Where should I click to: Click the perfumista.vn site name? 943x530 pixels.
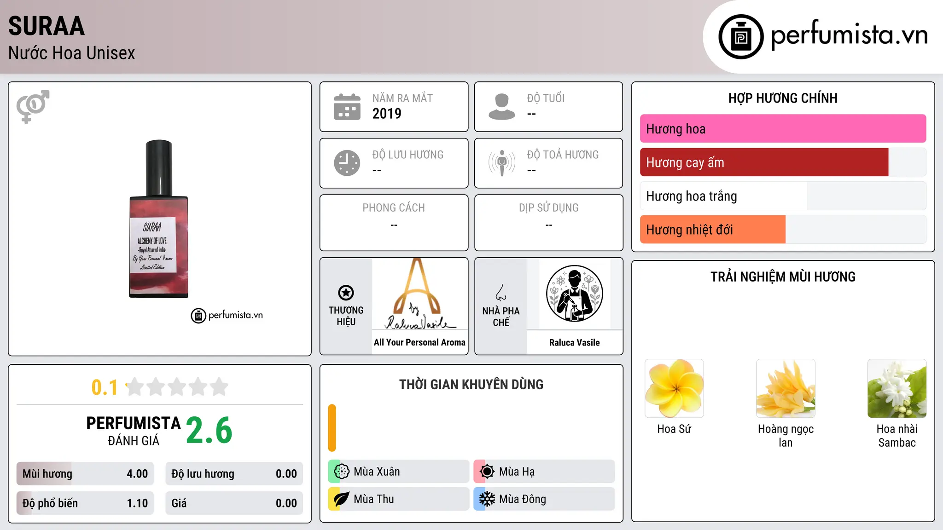[849, 35]
